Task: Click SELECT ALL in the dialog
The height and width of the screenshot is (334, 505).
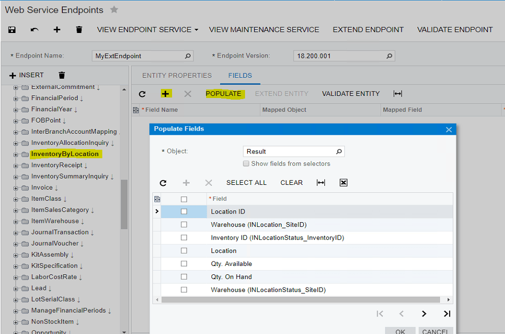Action: pyautogui.click(x=247, y=183)
